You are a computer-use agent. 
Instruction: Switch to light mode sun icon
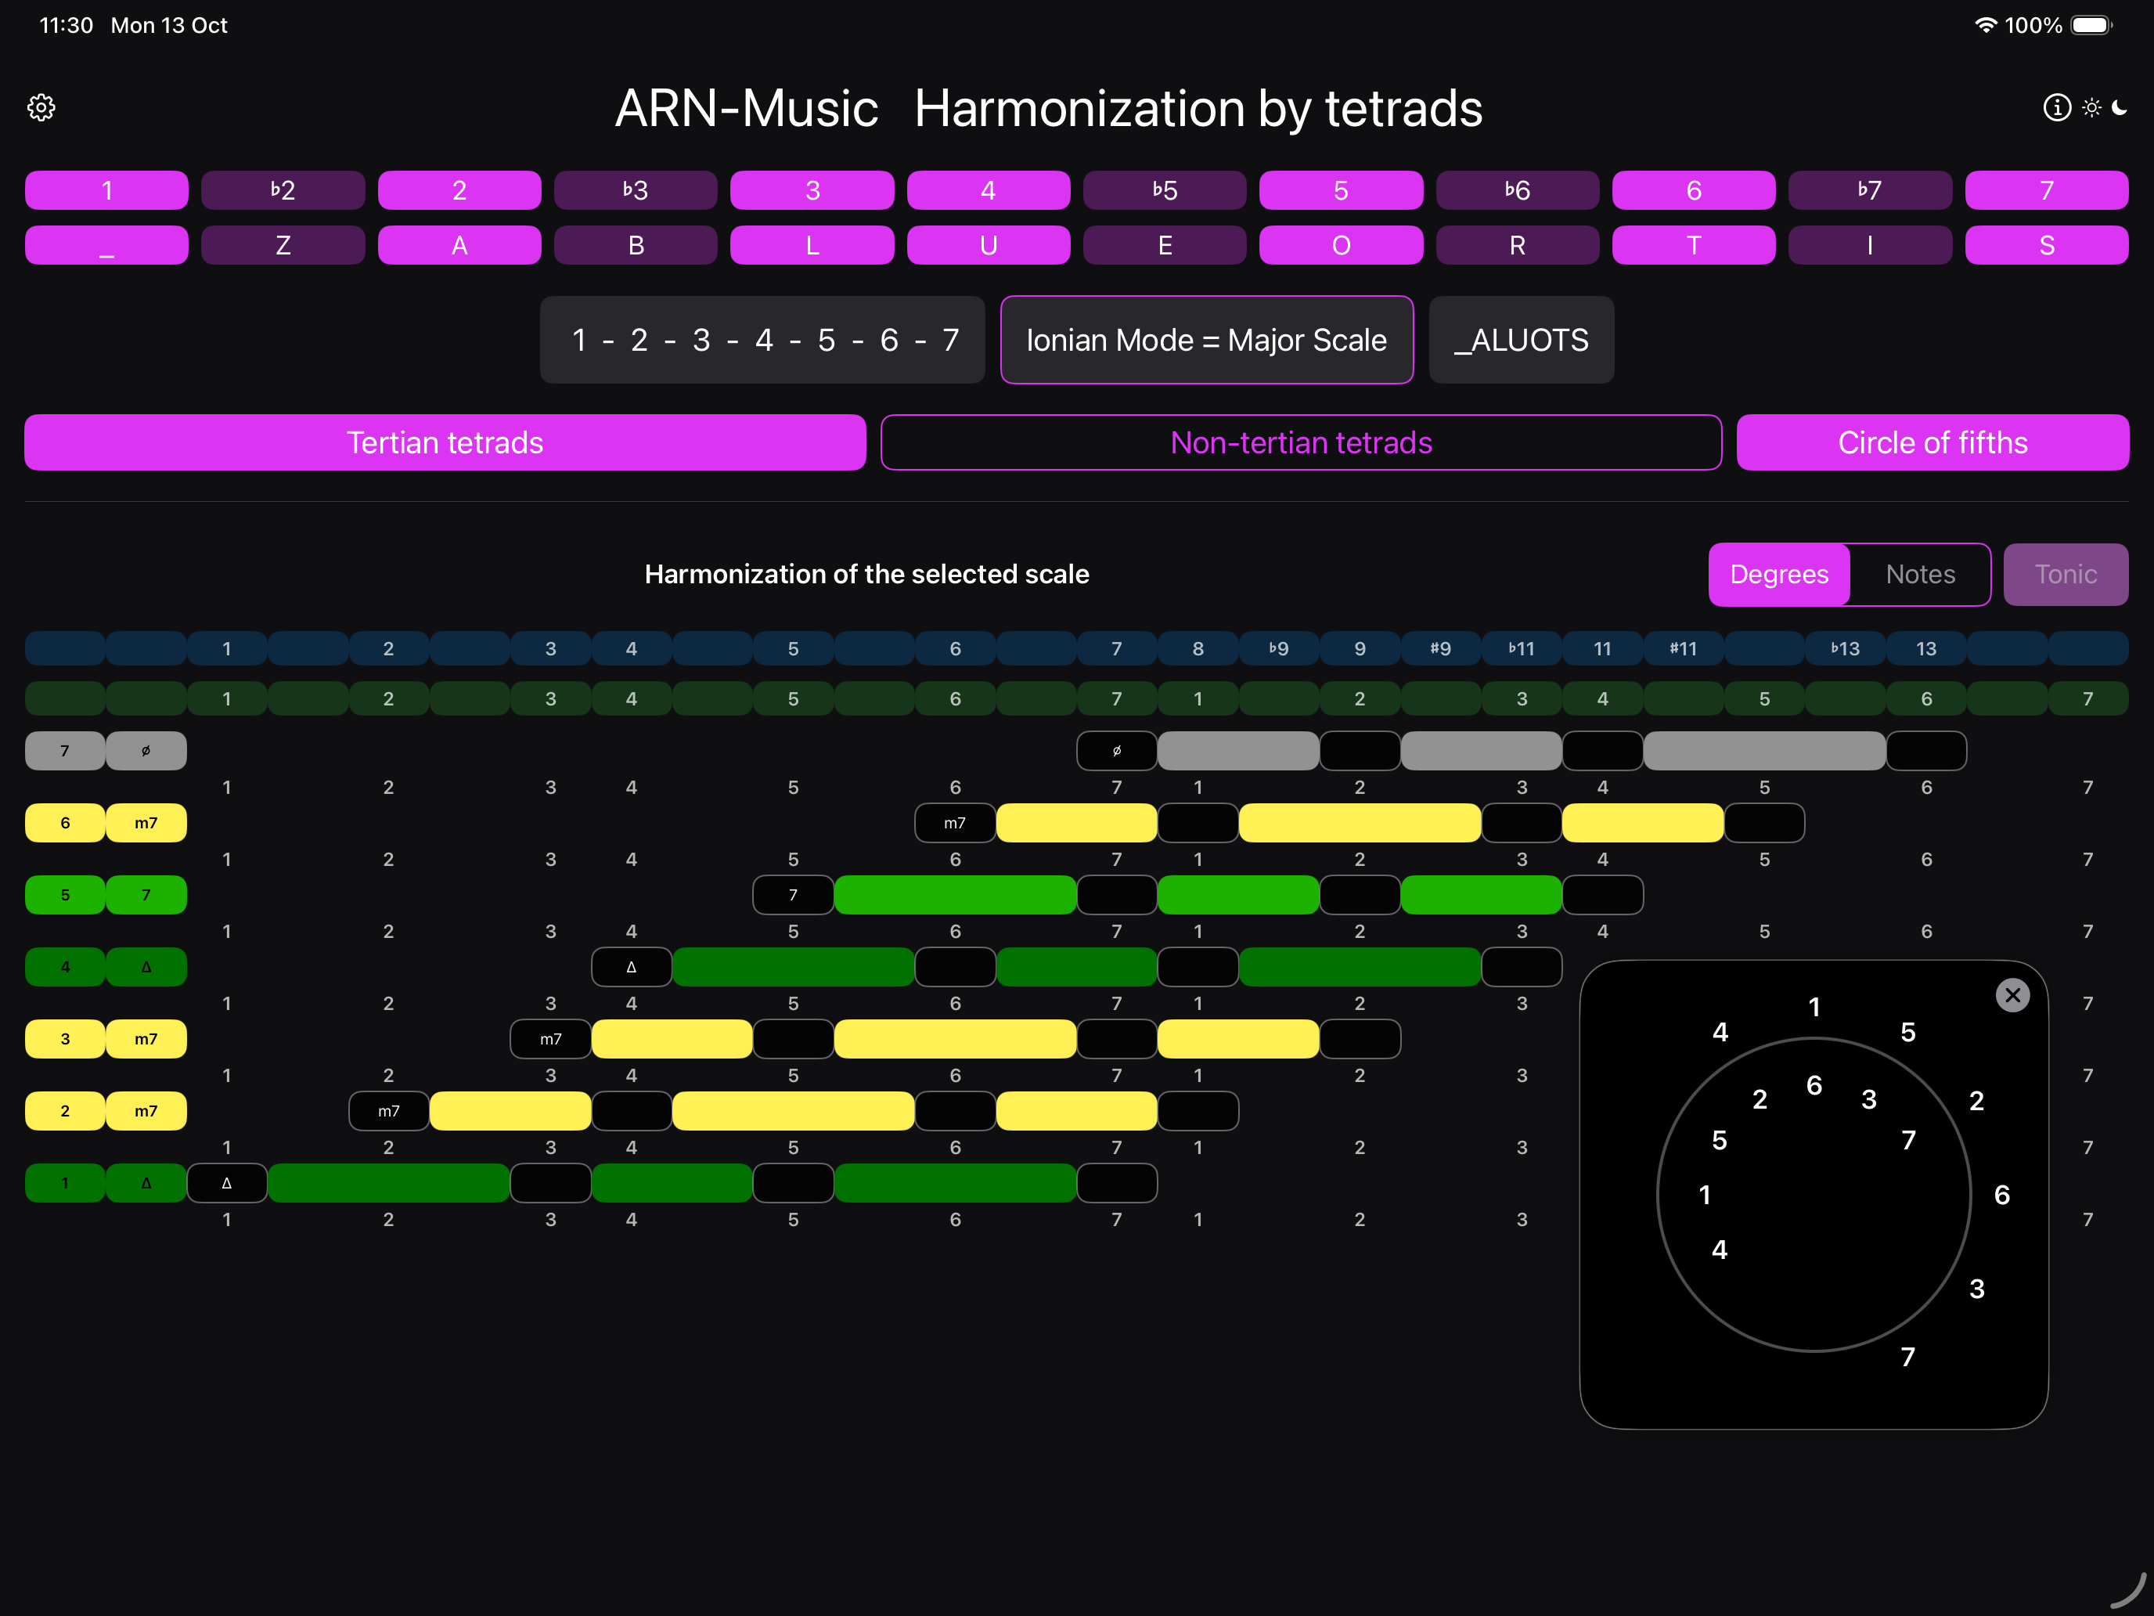tap(2091, 108)
